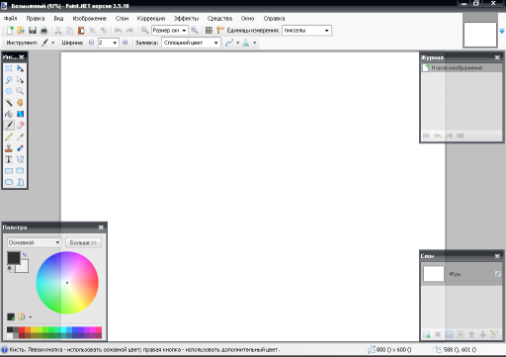Uncheck visibility of the Фон layer
The image size is (506, 357).
click(x=497, y=274)
